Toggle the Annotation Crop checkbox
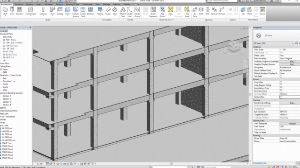 click(x=281, y=88)
